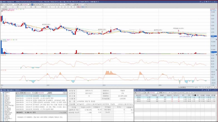
Task: Open the stock code dropdown in 재무추이 toolbar
Action: pos(142,93)
